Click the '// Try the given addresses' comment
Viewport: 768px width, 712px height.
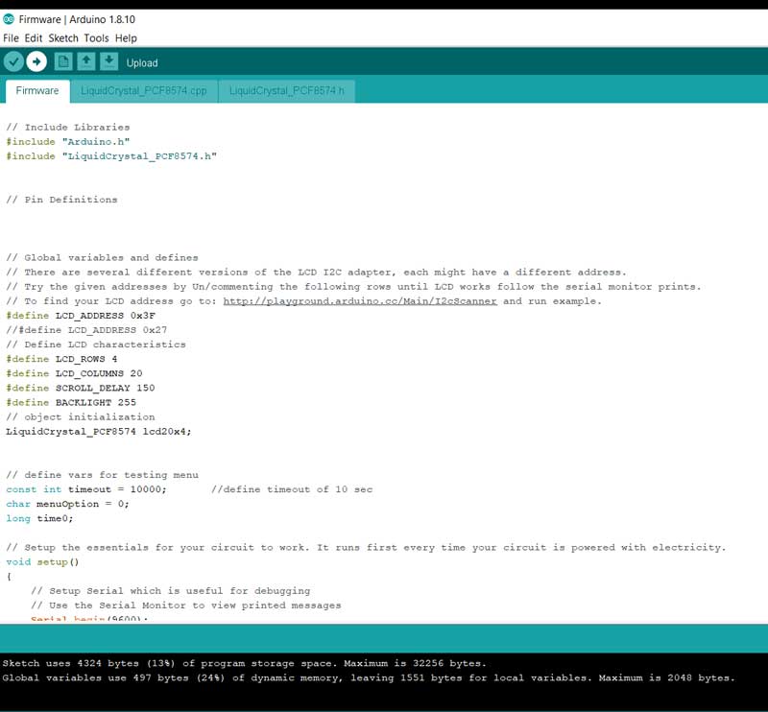coord(353,287)
